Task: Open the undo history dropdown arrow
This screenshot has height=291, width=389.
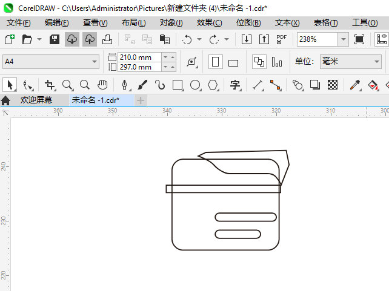Action: [x=199, y=39]
